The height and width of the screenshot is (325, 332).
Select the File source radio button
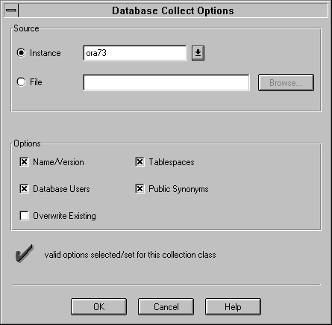pyautogui.click(x=21, y=82)
